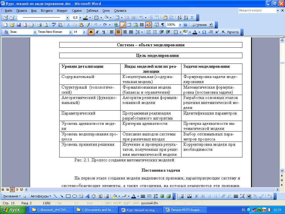
Task: Toggle underline formatting
Action: [x=104, y=32]
